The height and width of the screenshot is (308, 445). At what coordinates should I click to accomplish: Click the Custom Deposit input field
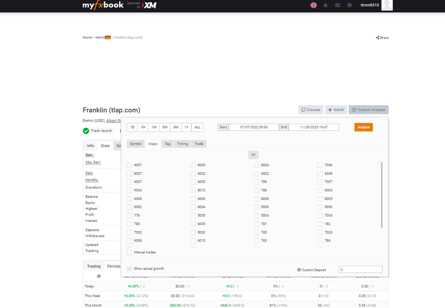[361, 269]
